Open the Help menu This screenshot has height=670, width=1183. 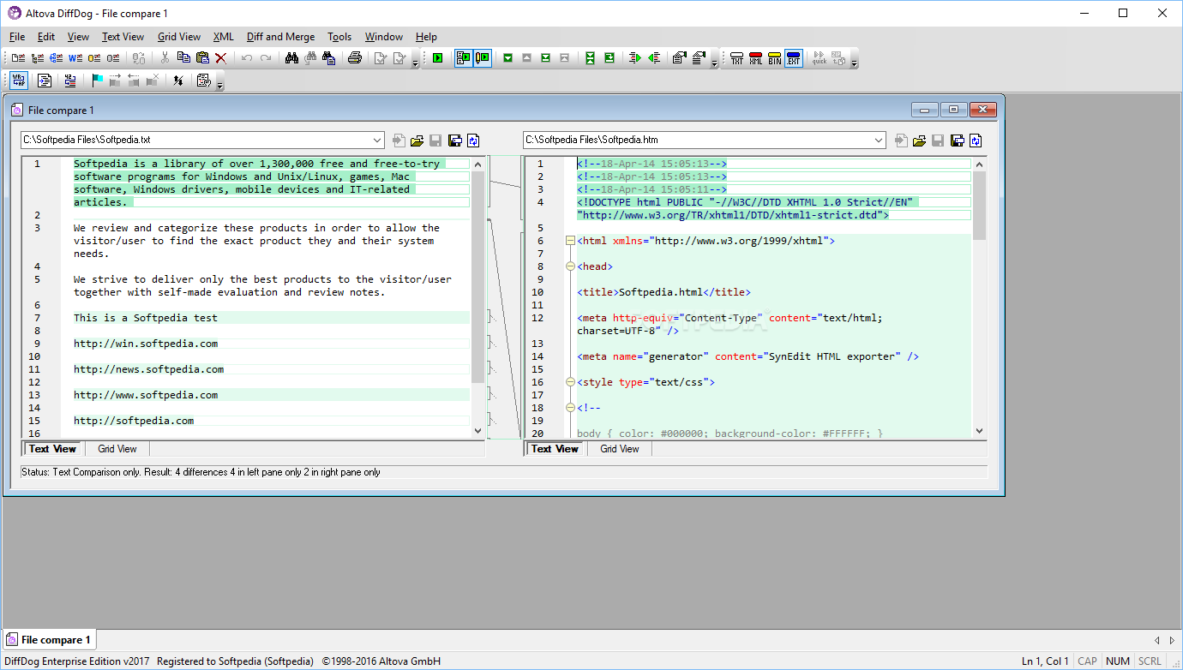(x=426, y=37)
